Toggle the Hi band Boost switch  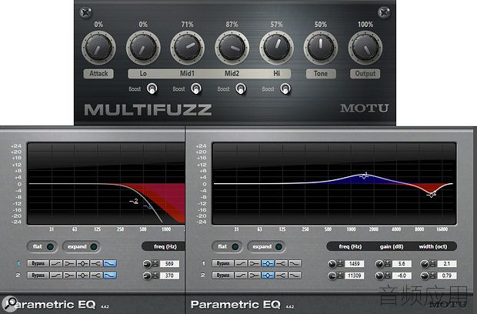point(285,89)
